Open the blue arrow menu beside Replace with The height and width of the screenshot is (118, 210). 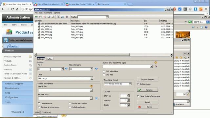click(96, 98)
